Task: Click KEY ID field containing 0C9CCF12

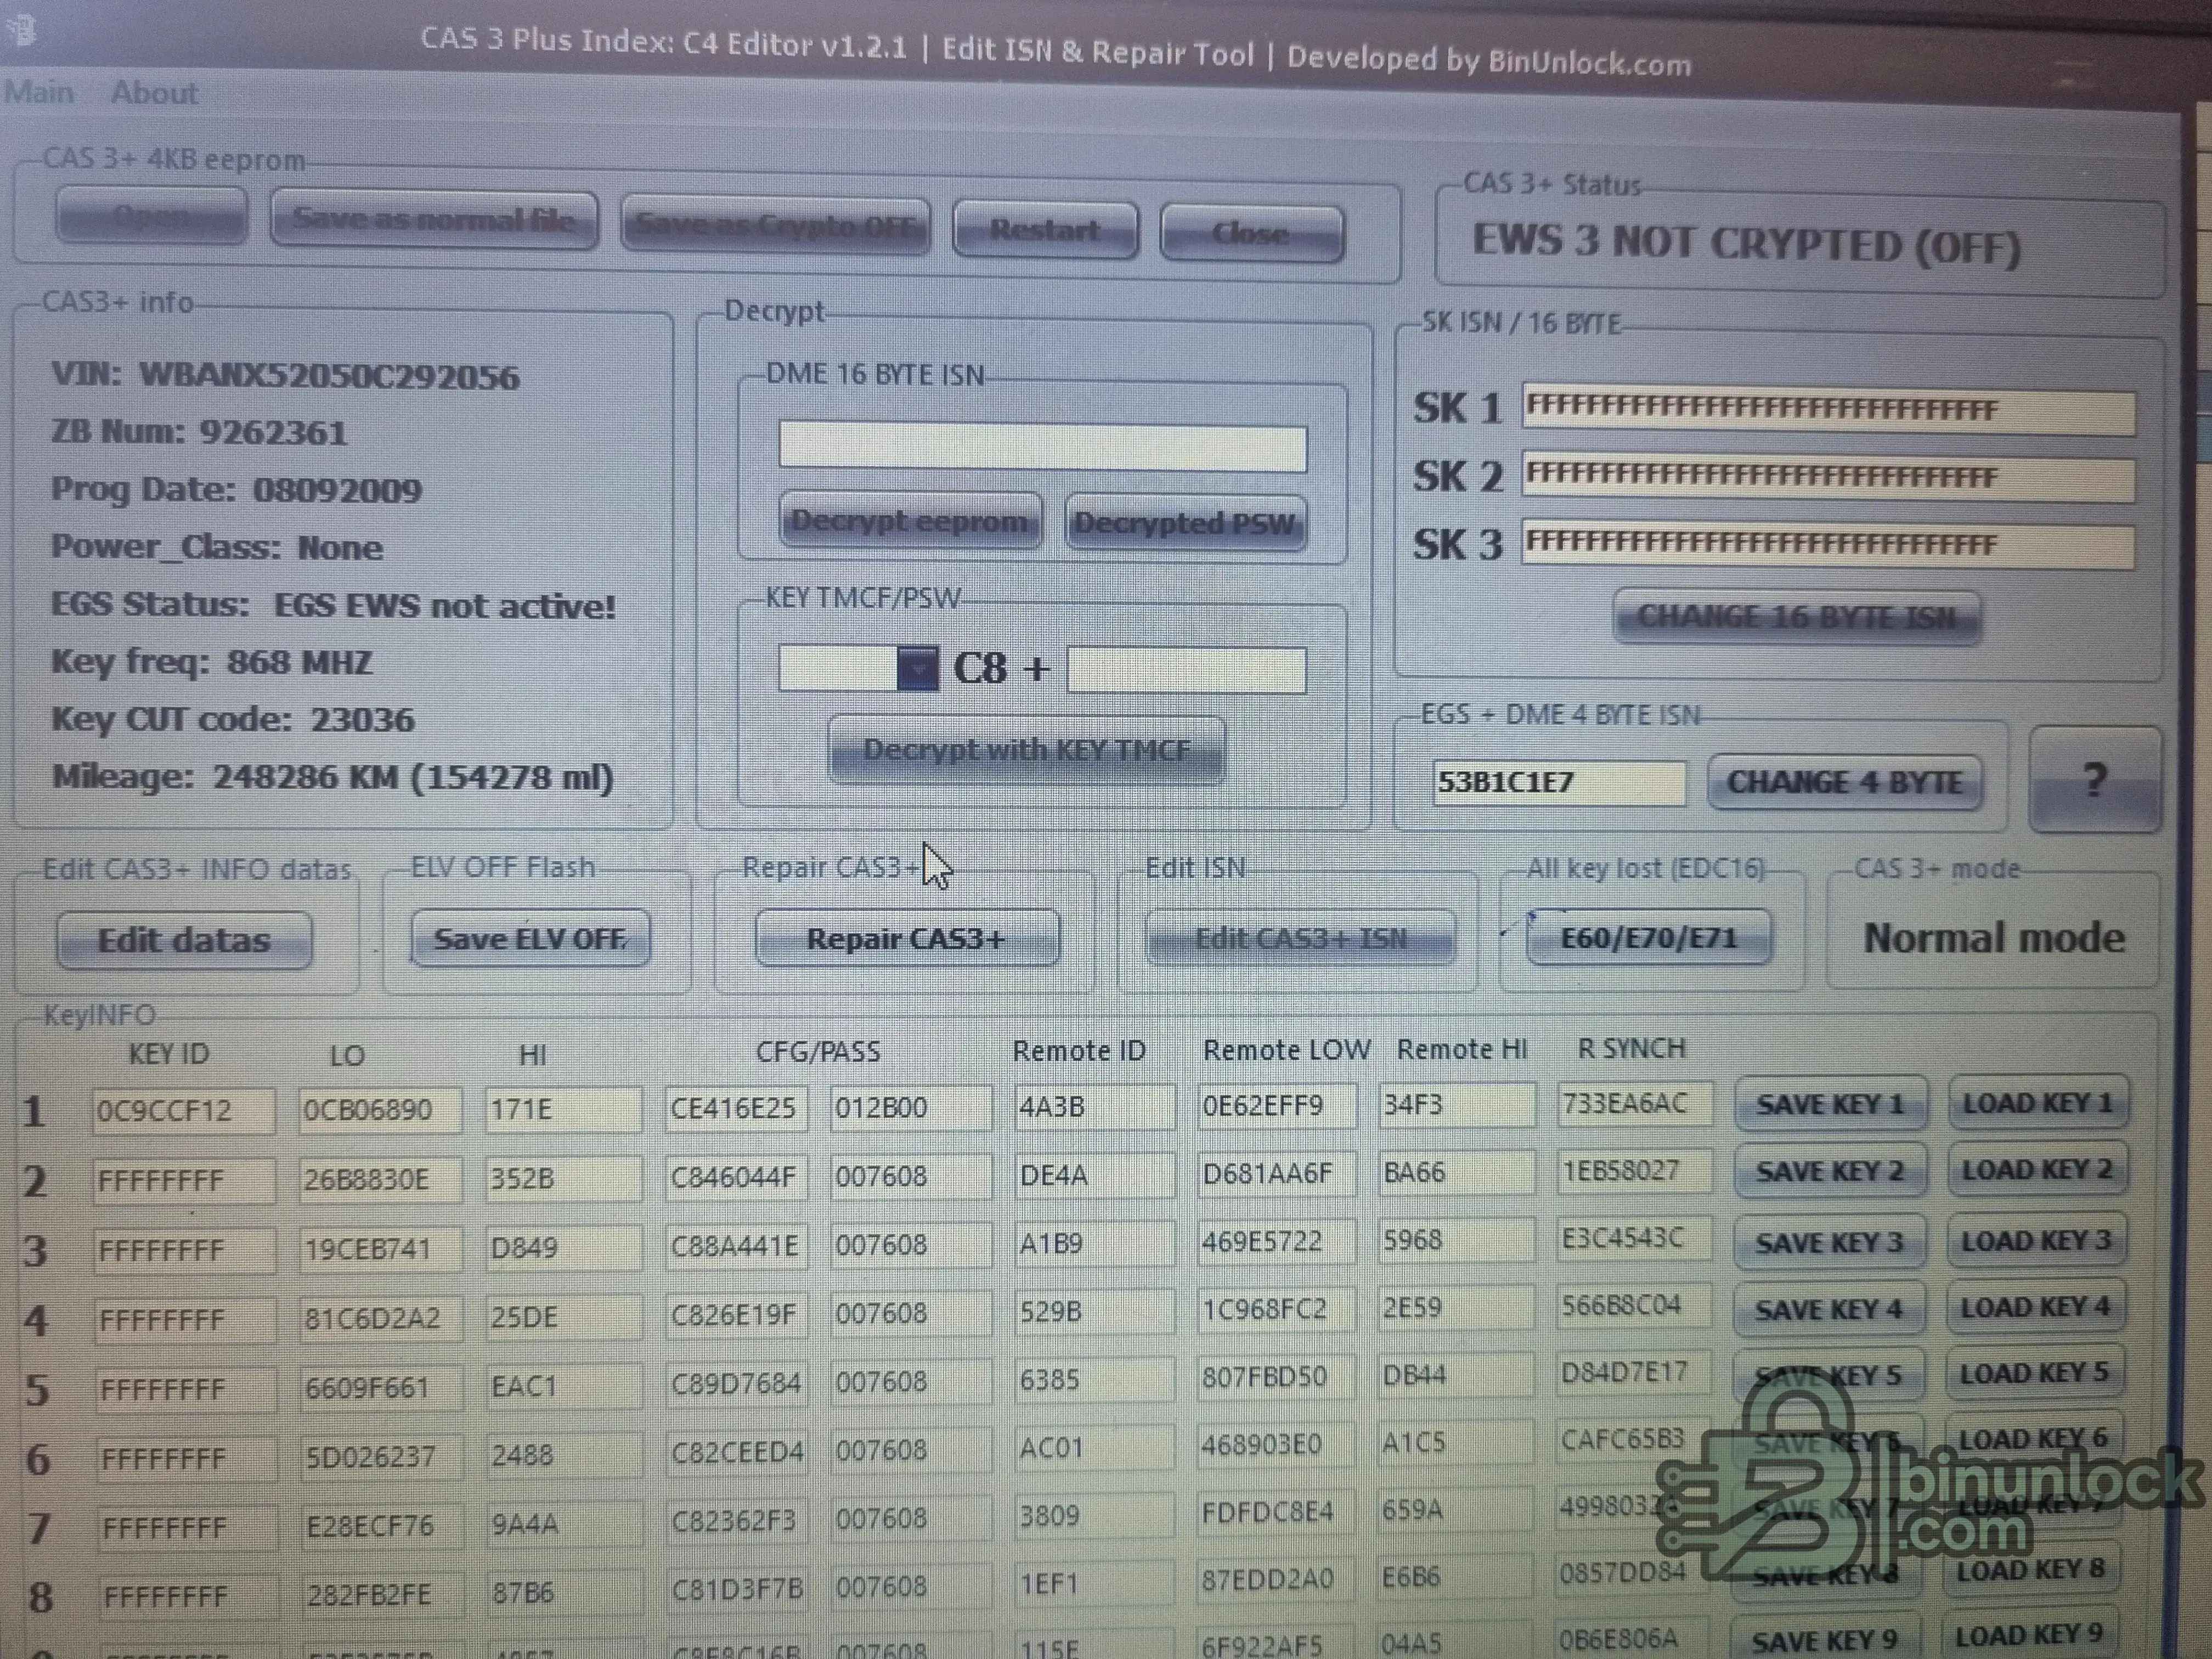Action: tap(183, 1111)
